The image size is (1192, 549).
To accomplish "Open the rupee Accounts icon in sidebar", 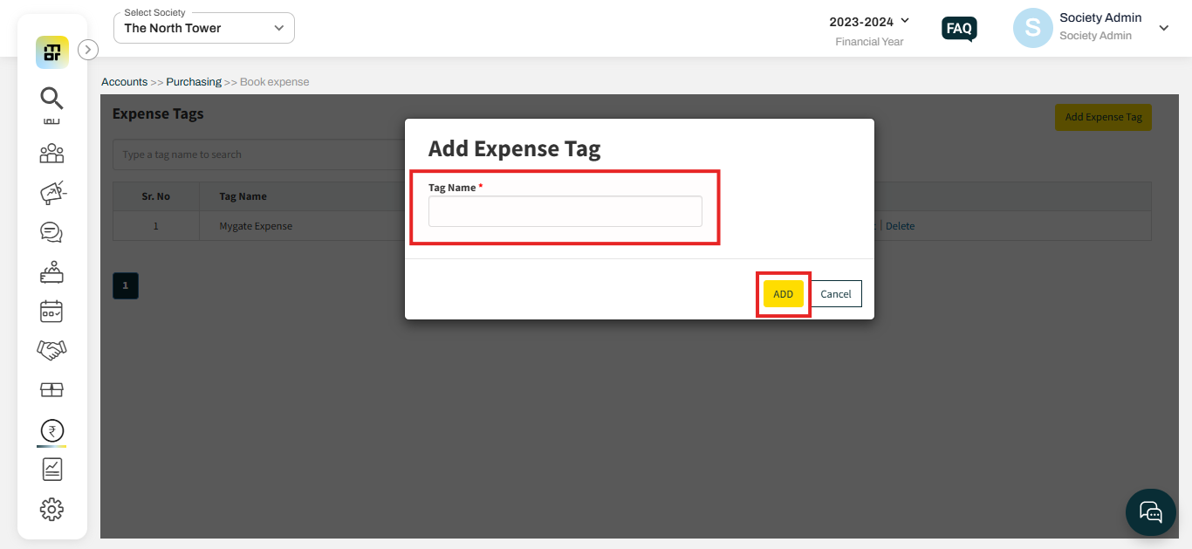I will [x=51, y=430].
